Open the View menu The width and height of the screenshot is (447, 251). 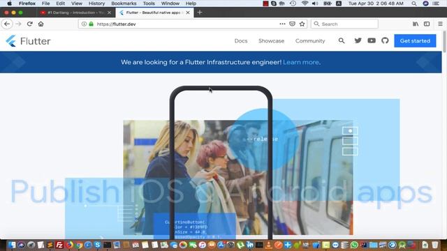point(77,3)
